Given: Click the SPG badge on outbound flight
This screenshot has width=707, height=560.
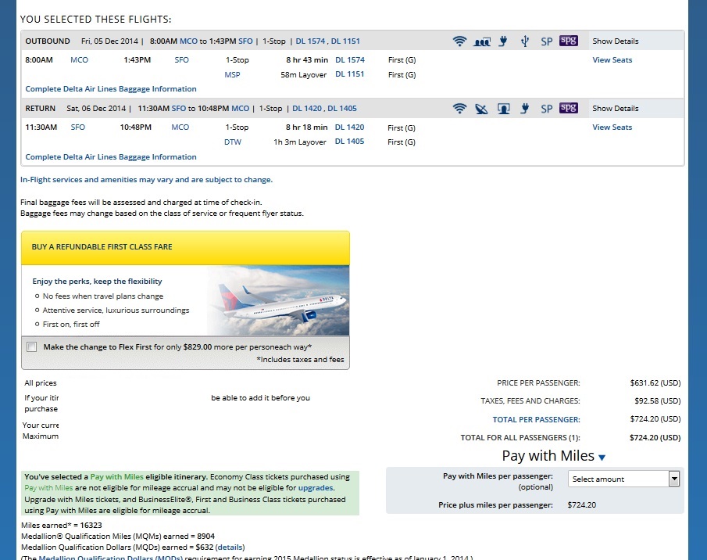Looking at the screenshot, I should click(x=568, y=41).
